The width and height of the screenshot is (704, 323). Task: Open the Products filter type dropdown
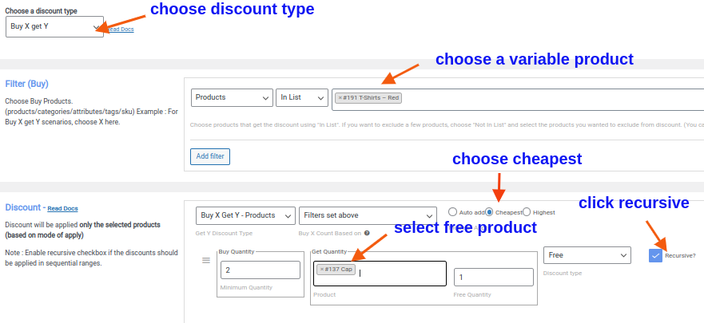pyautogui.click(x=232, y=97)
